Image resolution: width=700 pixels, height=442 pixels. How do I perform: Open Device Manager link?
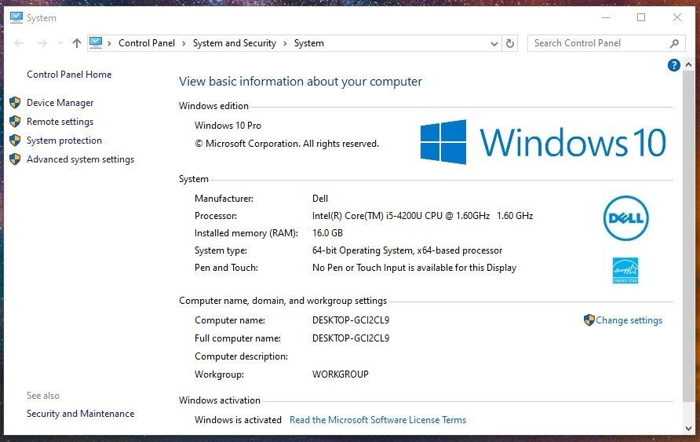tap(60, 103)
